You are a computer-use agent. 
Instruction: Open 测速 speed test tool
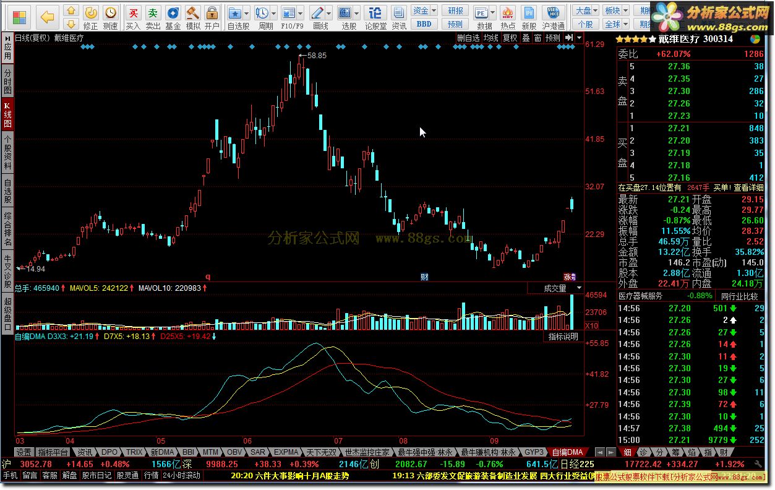[110, 17]
